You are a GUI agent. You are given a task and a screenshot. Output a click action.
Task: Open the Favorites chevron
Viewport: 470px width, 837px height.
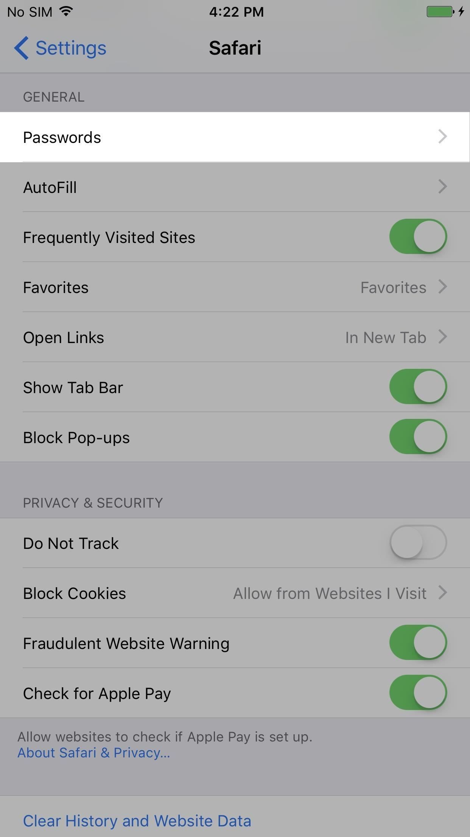(442, 287)
